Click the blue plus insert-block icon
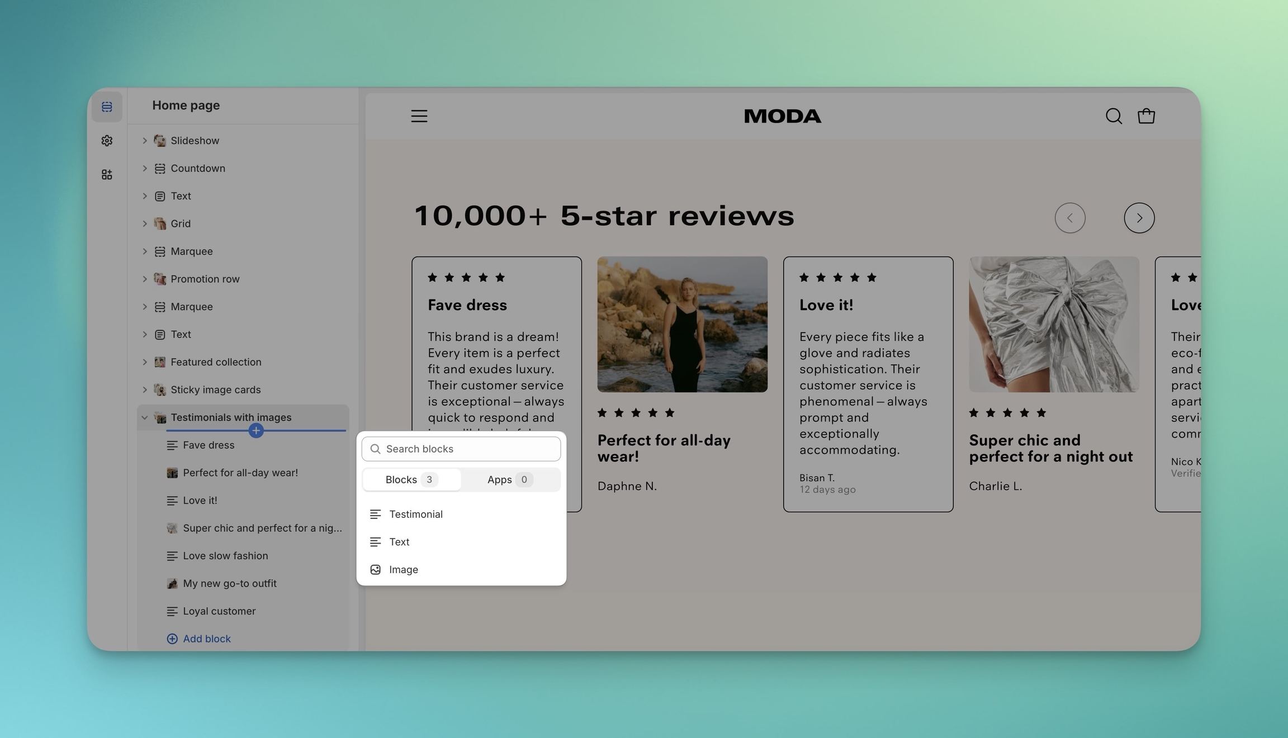Screen dimensions: 1288x738 pos(256,431)
